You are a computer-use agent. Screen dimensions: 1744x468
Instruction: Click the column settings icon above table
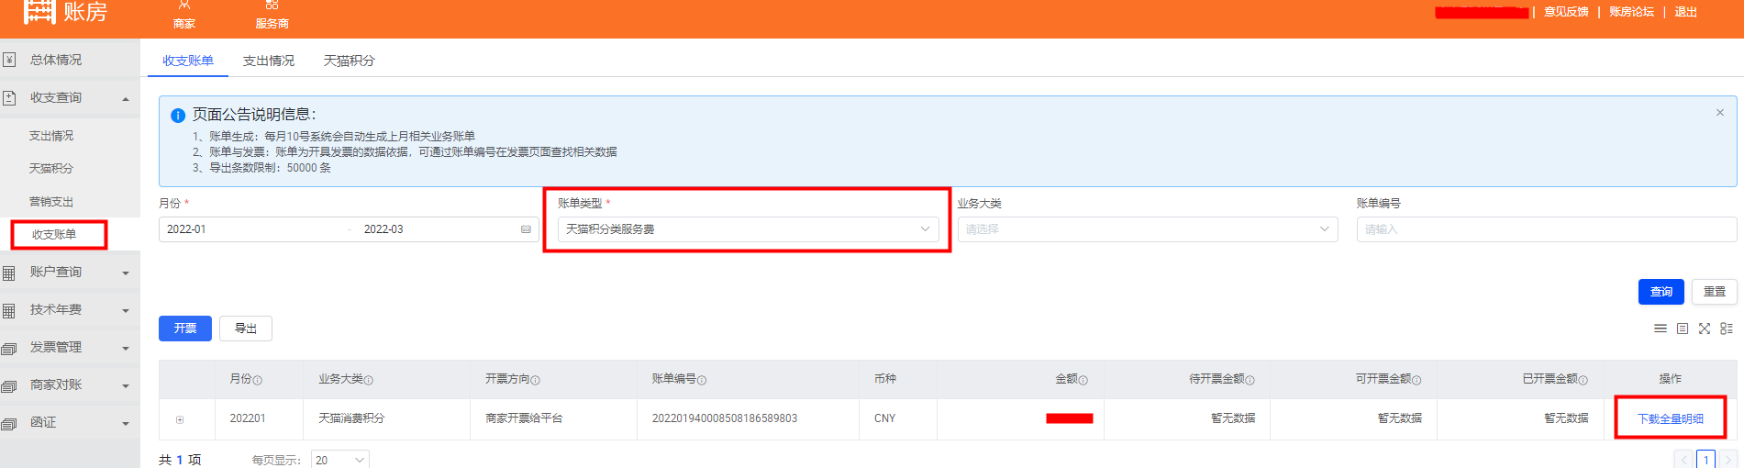(1726, 329)
